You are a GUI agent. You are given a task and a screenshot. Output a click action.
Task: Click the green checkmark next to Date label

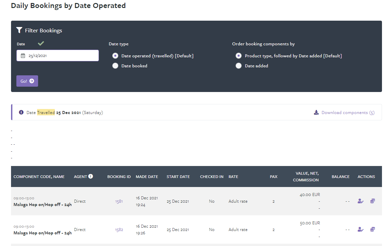click(41, 44)
